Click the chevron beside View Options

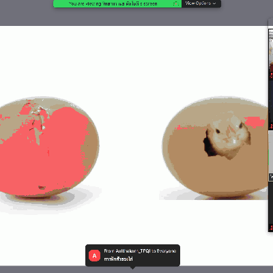[214, 3]
